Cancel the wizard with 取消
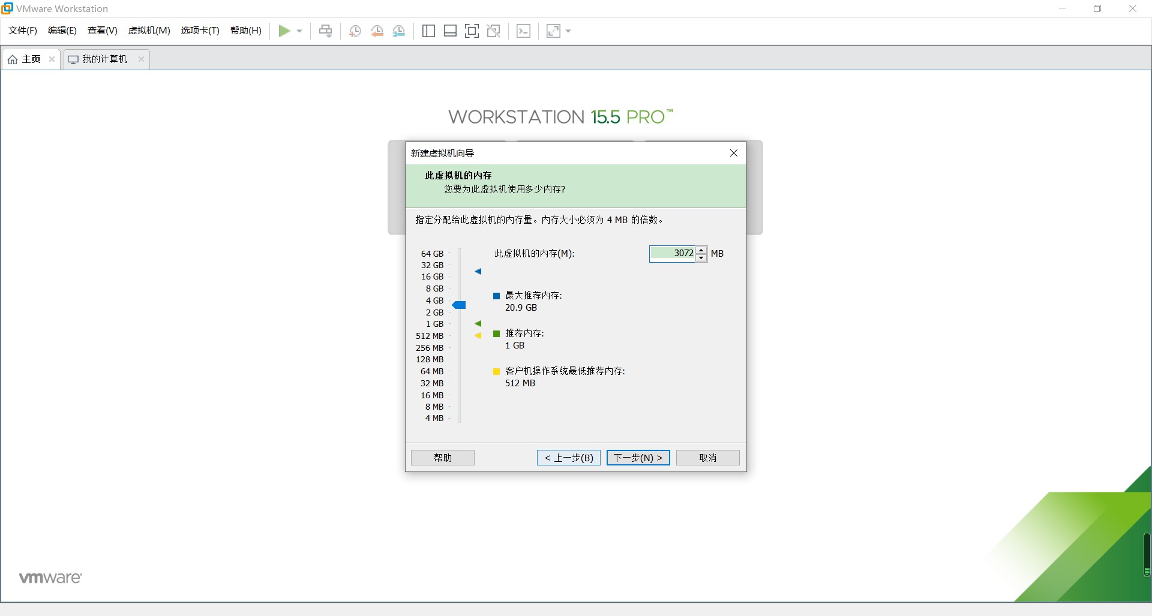1152x616 pixels. [x=708, y=458]
